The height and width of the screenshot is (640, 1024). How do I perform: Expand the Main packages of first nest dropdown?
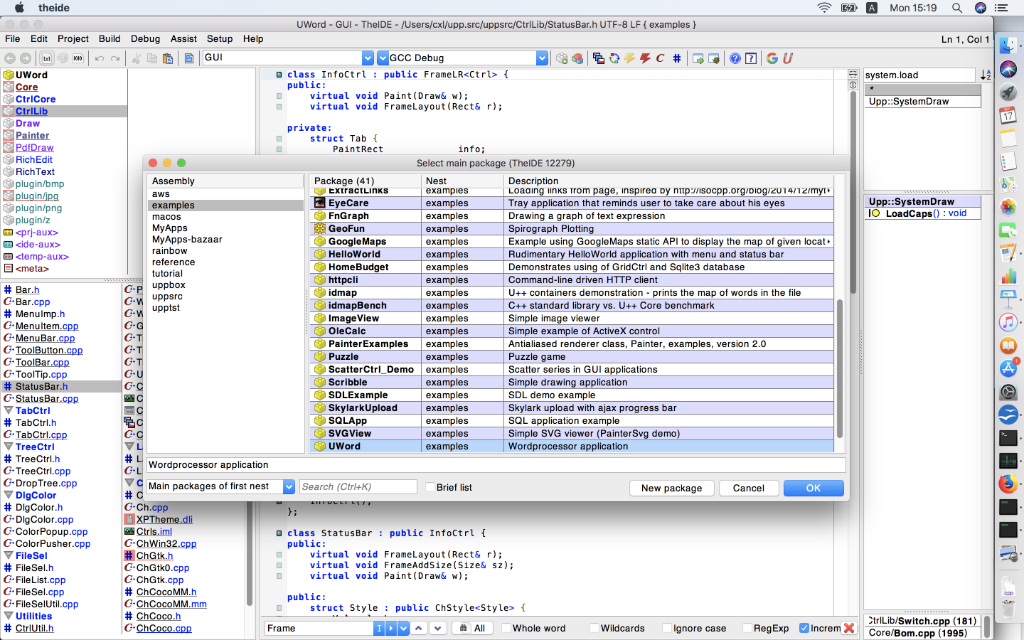(x=289, y=486)
